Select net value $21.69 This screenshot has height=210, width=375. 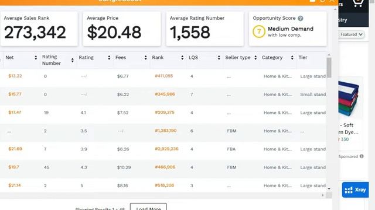(15, 149)
